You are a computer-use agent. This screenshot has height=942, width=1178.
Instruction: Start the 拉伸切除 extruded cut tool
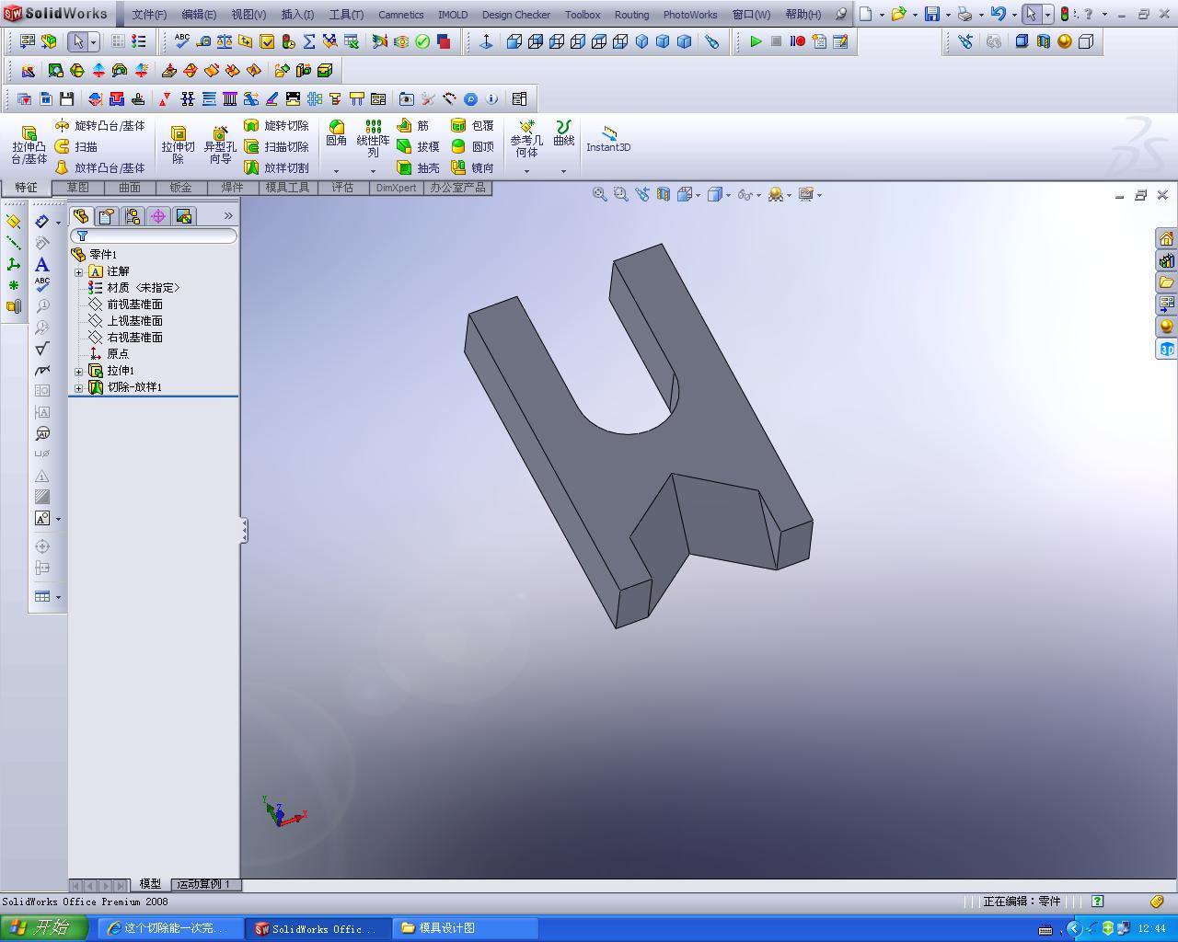(179, 145)
